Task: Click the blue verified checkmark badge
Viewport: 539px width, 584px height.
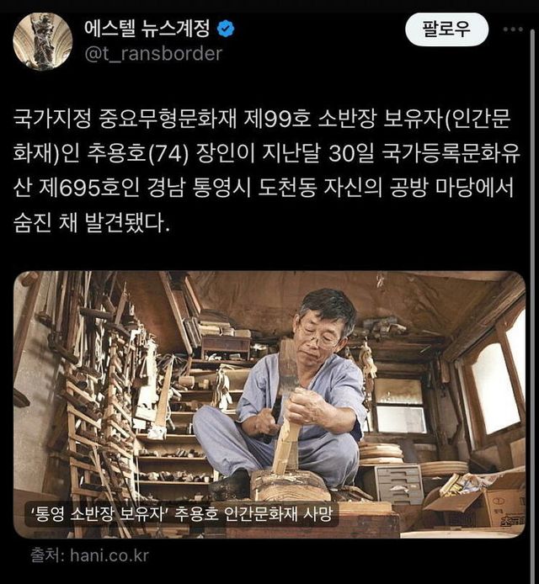Action: (x=226, y=29)
